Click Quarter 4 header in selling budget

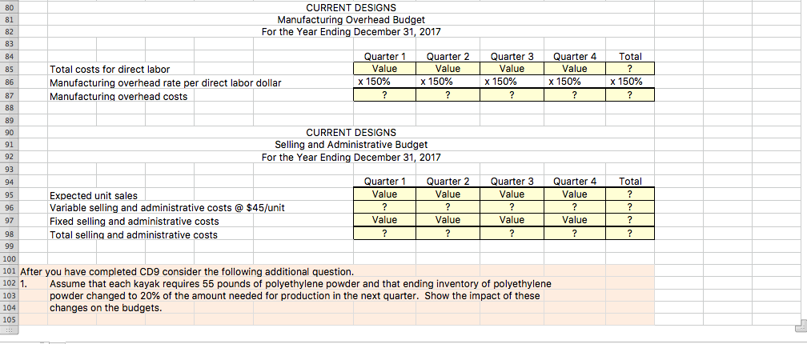click(x=574, y=181)
